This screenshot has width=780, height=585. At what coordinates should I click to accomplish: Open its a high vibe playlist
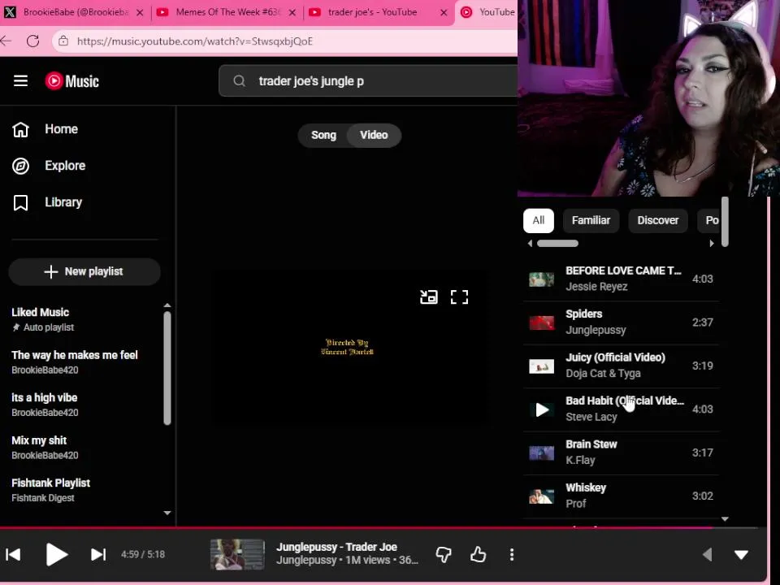(45, 405)
